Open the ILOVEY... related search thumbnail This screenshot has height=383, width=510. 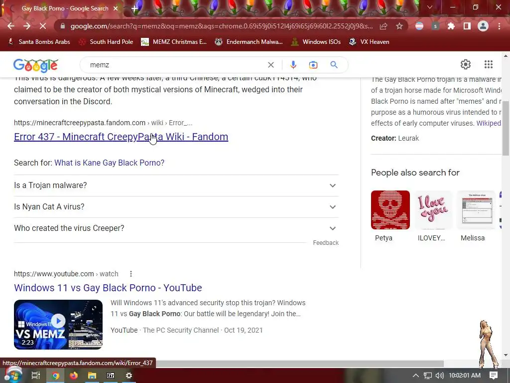click(x=433, y=210)
